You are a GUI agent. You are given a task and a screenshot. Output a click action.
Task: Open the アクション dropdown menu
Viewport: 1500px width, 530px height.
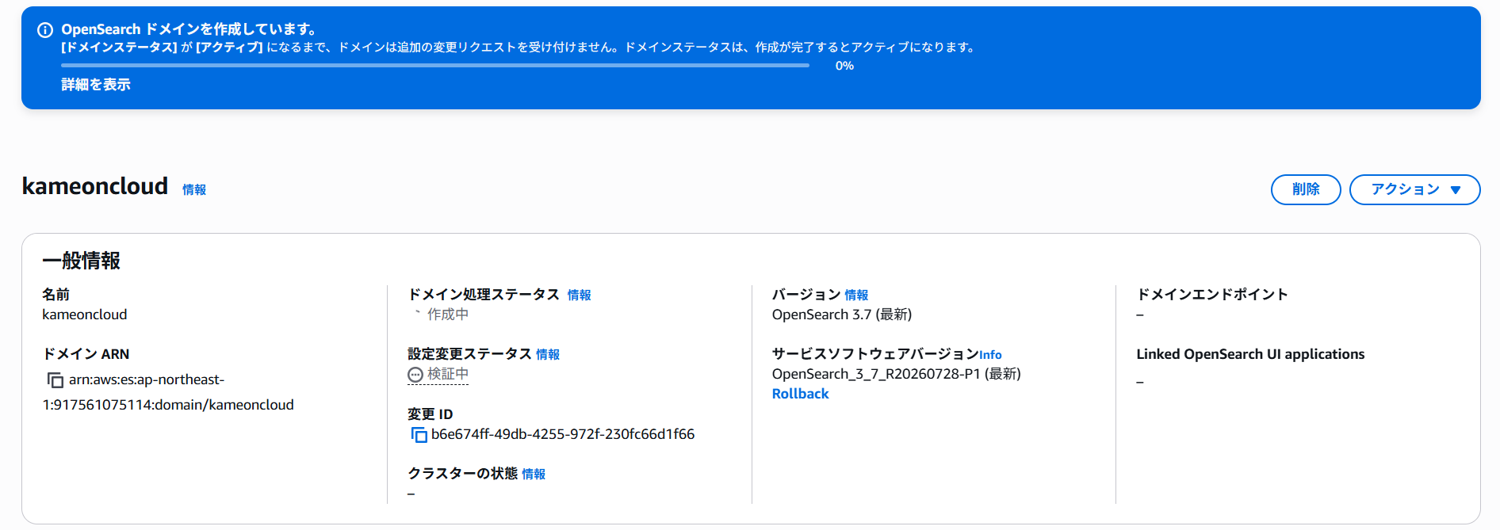click(1414, 189)
